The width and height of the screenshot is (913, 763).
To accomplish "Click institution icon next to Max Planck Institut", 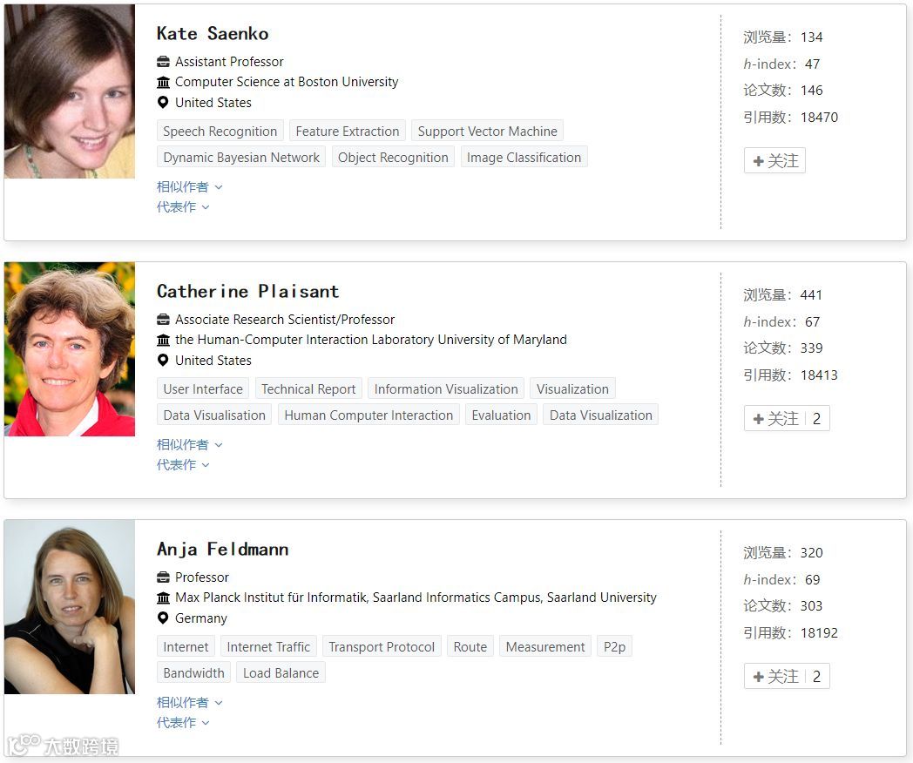I will [163, 598].
